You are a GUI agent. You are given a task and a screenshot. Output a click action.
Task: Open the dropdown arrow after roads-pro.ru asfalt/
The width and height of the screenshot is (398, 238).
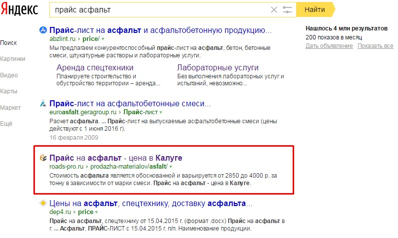click(x=171, y=167)
